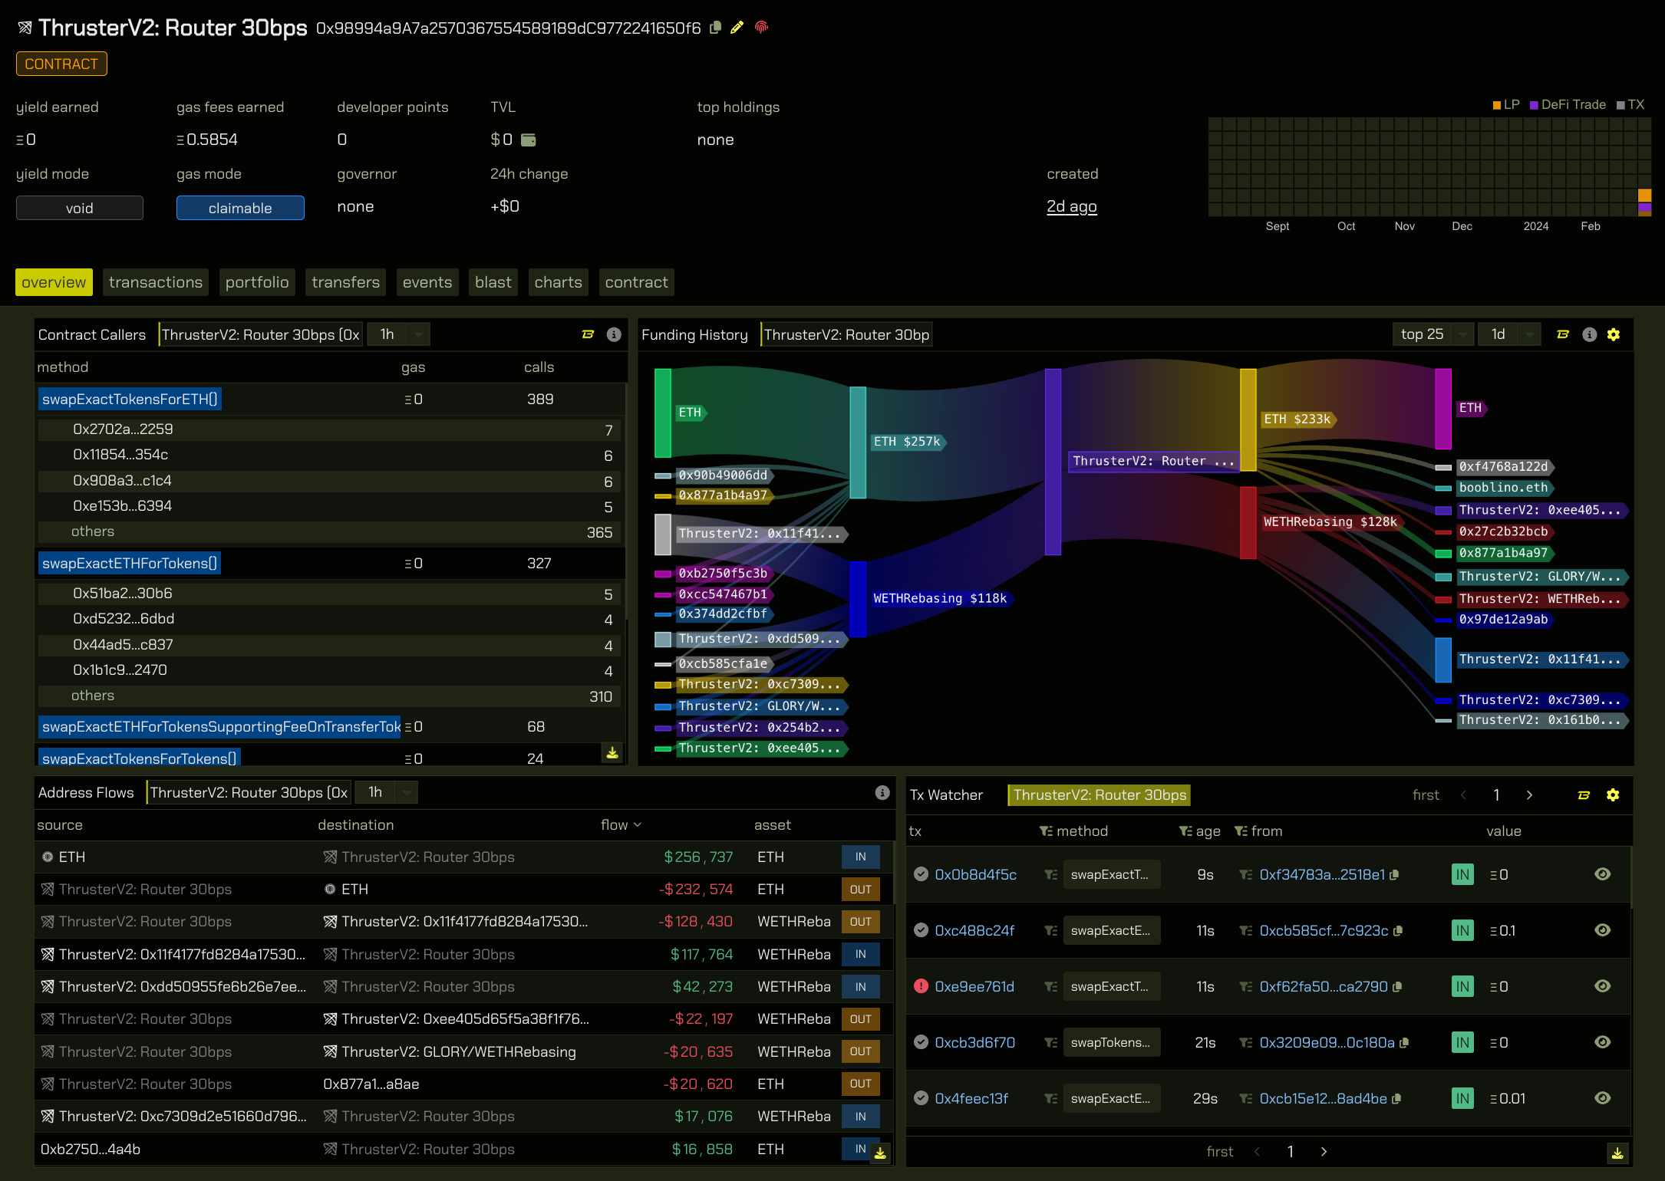Image resolution: width=1665 pixels, height=1181 pixels.
Task: Download Tx Watcher data with download icon
Action: [x=1617, y=1153]
